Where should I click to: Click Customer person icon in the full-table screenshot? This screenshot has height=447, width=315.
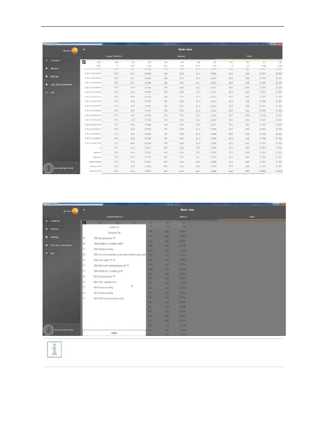(x=47, y=60)
